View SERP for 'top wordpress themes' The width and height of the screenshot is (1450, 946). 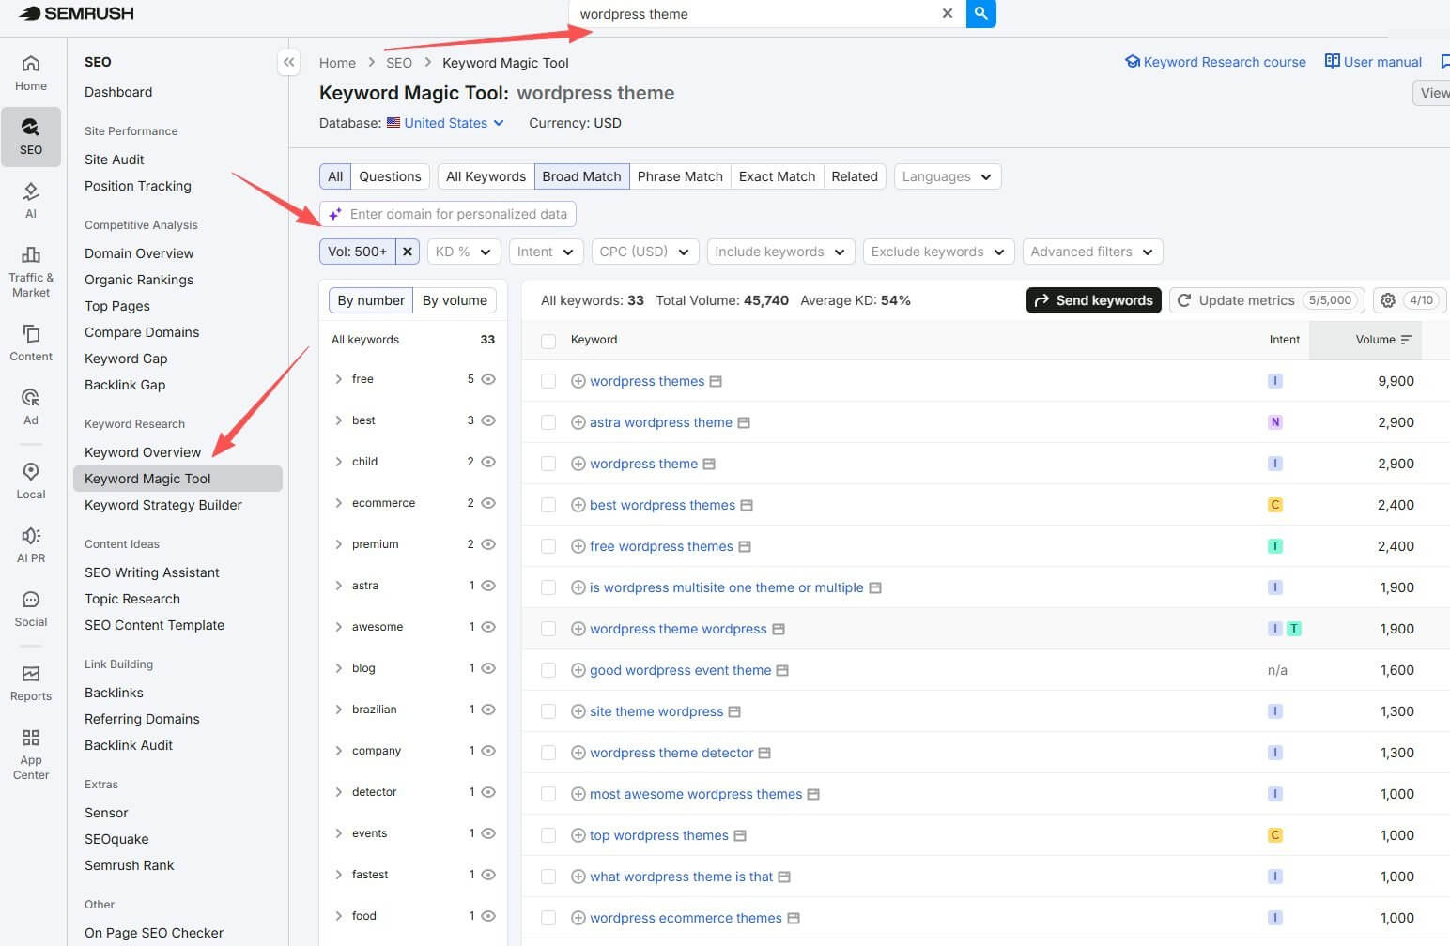click(740, 835)
